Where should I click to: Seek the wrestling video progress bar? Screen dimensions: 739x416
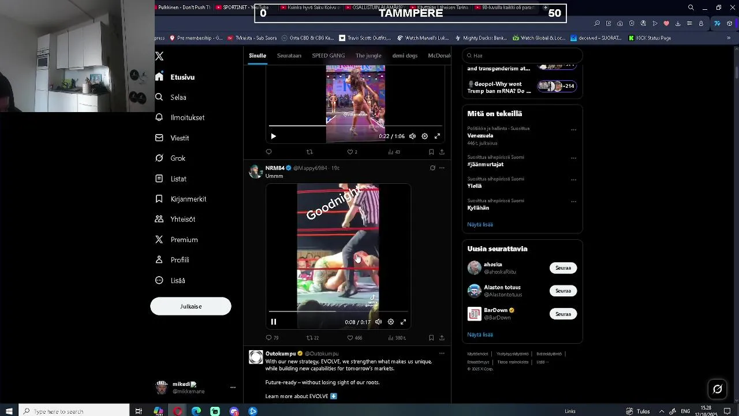338,311
